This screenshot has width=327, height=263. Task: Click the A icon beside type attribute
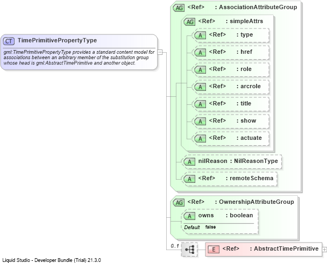[200, 35]
